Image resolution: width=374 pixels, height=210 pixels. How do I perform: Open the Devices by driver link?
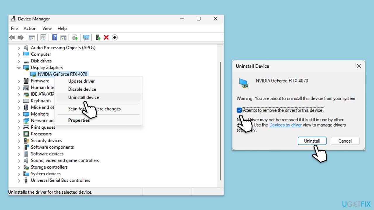(x=285, y=125)
